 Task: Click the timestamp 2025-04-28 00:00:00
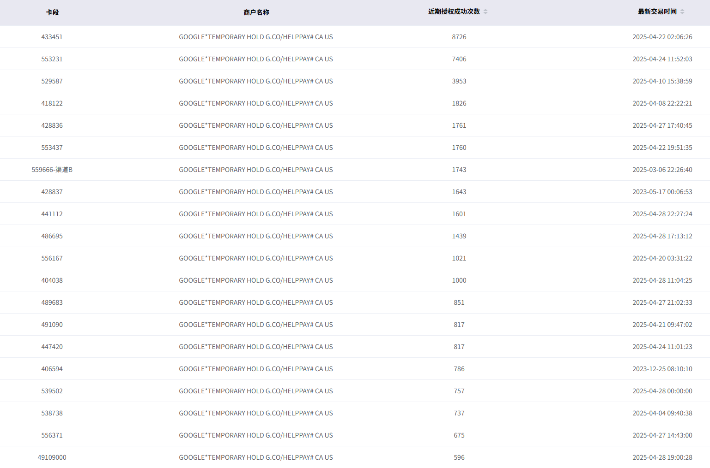click(x=662, y=391)
